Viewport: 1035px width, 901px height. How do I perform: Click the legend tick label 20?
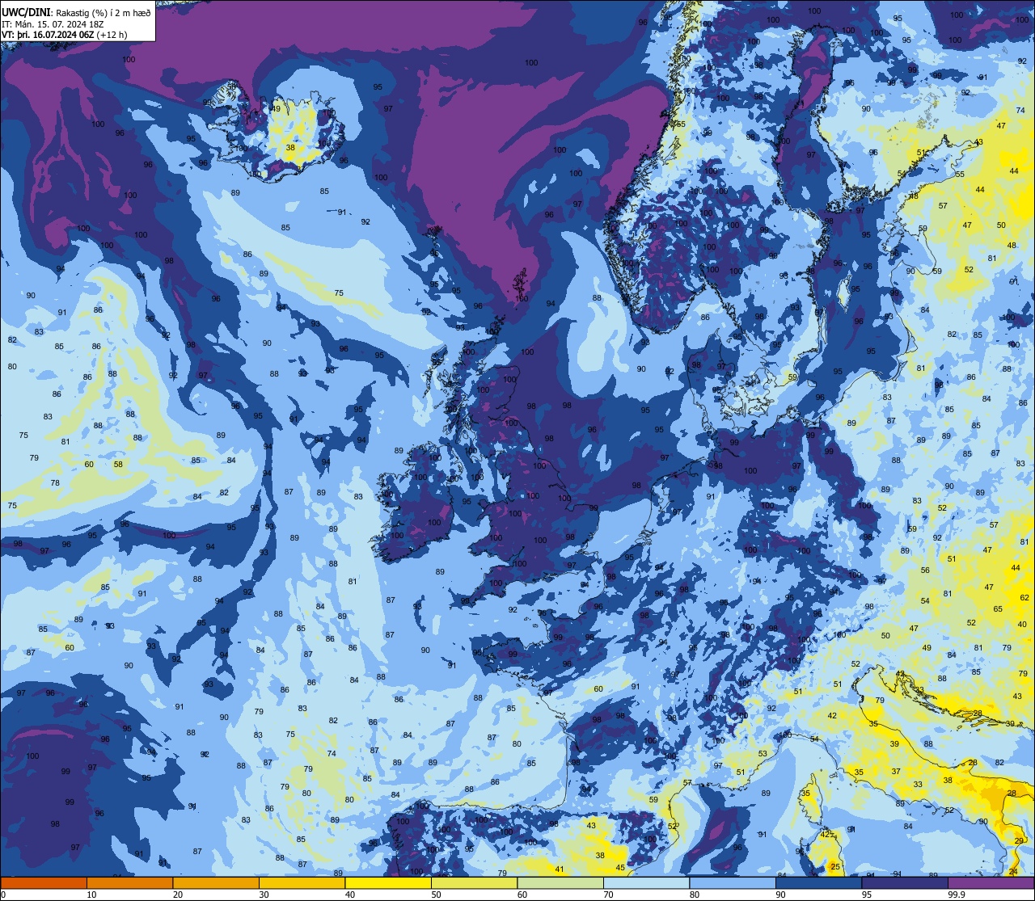click(x=177, y=895)
